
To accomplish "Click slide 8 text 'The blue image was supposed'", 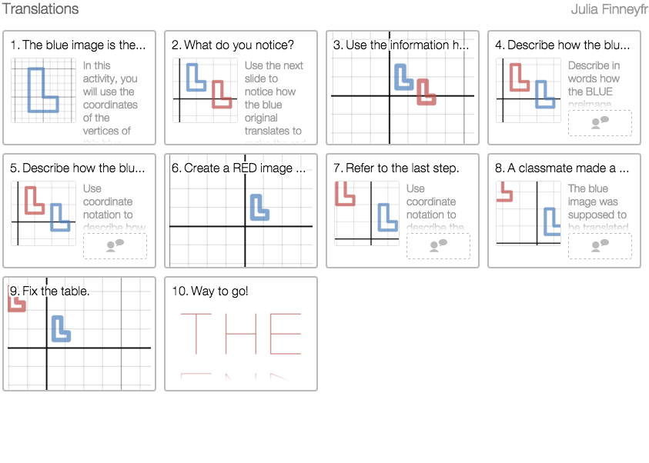I will (x=597, y=208).
